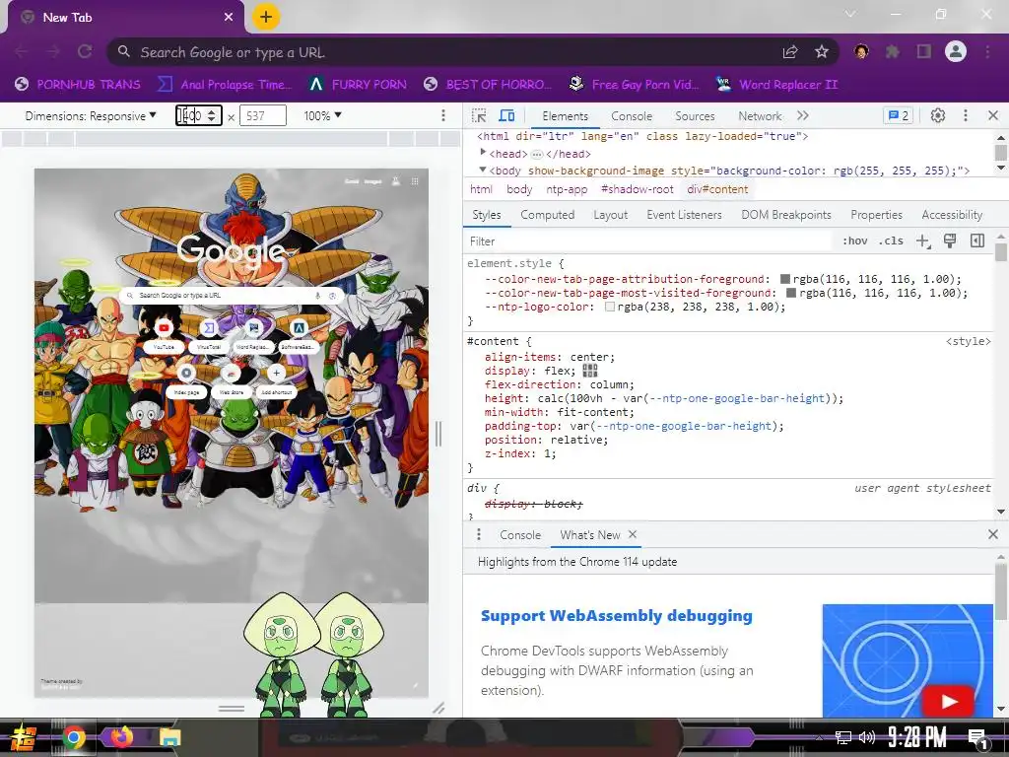Open the 100% zoom dropdown
This screenshot has width=1009, height=757.
click(x=322, y=116)
